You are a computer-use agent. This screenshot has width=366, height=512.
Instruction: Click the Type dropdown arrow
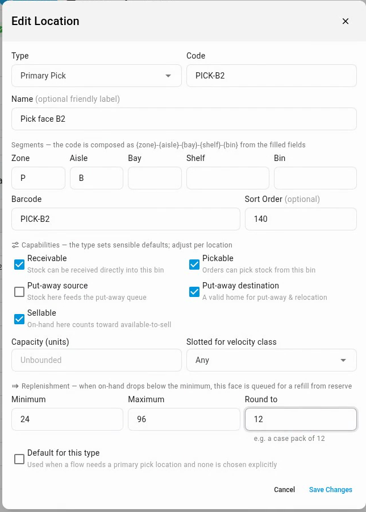pos(168,76)
